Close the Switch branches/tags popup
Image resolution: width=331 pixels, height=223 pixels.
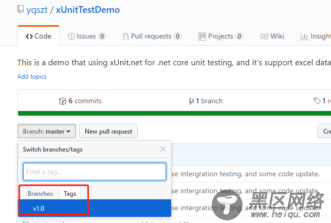pyautogui.click(x=163, y=149)
